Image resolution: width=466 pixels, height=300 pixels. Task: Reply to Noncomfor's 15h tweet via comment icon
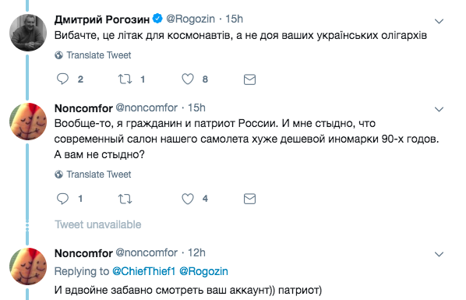coord(62,199)
